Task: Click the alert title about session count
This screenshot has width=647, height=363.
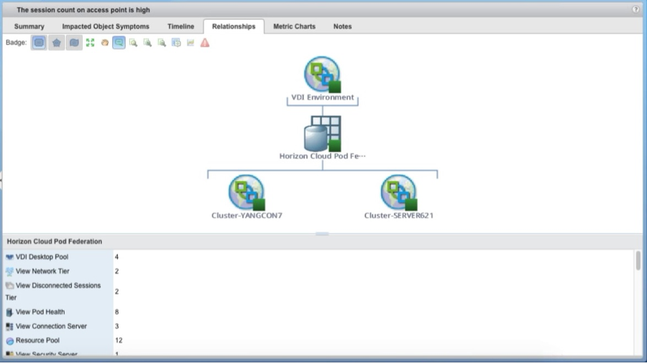Action: coord(83,10)
